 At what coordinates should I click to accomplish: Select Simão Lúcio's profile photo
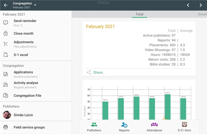(x=7, y=115)
